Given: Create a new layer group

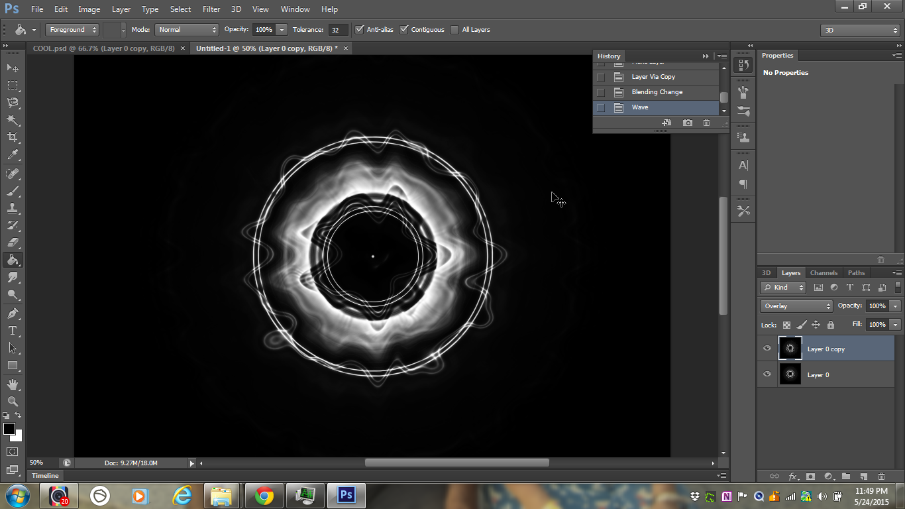Looking at the screenshot, I should pos(846,476).
